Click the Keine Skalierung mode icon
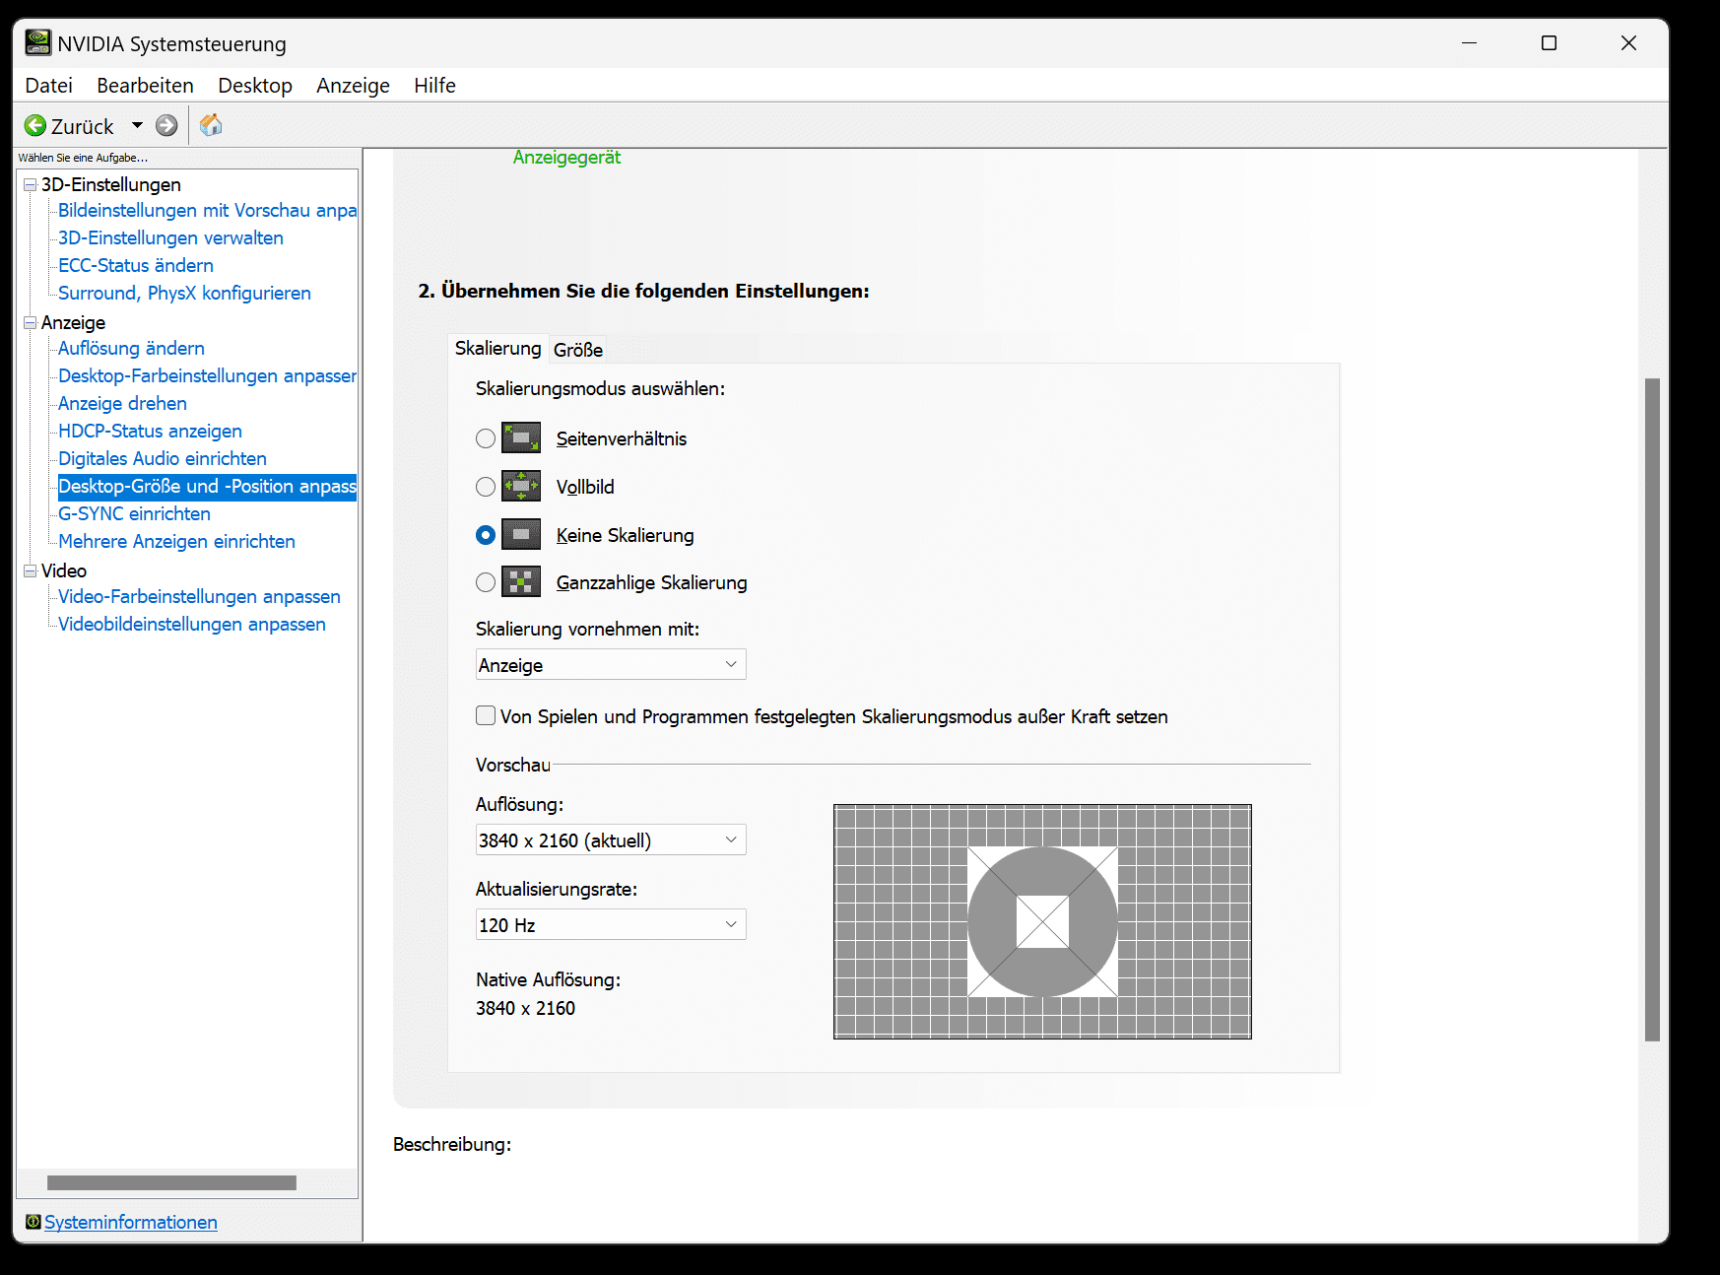1720x1275 pixels. 521,534
